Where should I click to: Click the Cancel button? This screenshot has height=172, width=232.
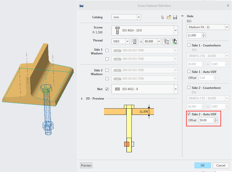[221, 165]
